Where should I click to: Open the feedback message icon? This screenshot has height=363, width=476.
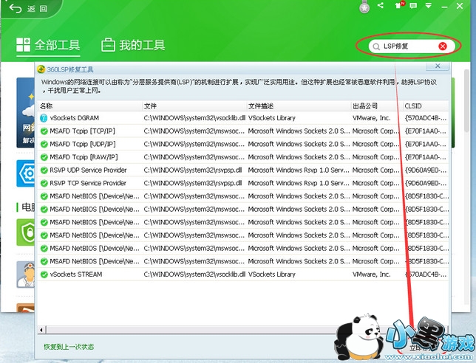coord(413,5)
